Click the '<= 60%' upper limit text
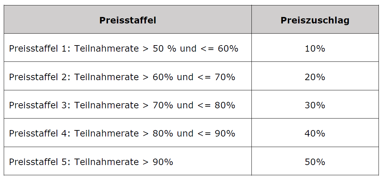Image resolution: width=385 pixels, height=181 pixels. pos(219,49)
